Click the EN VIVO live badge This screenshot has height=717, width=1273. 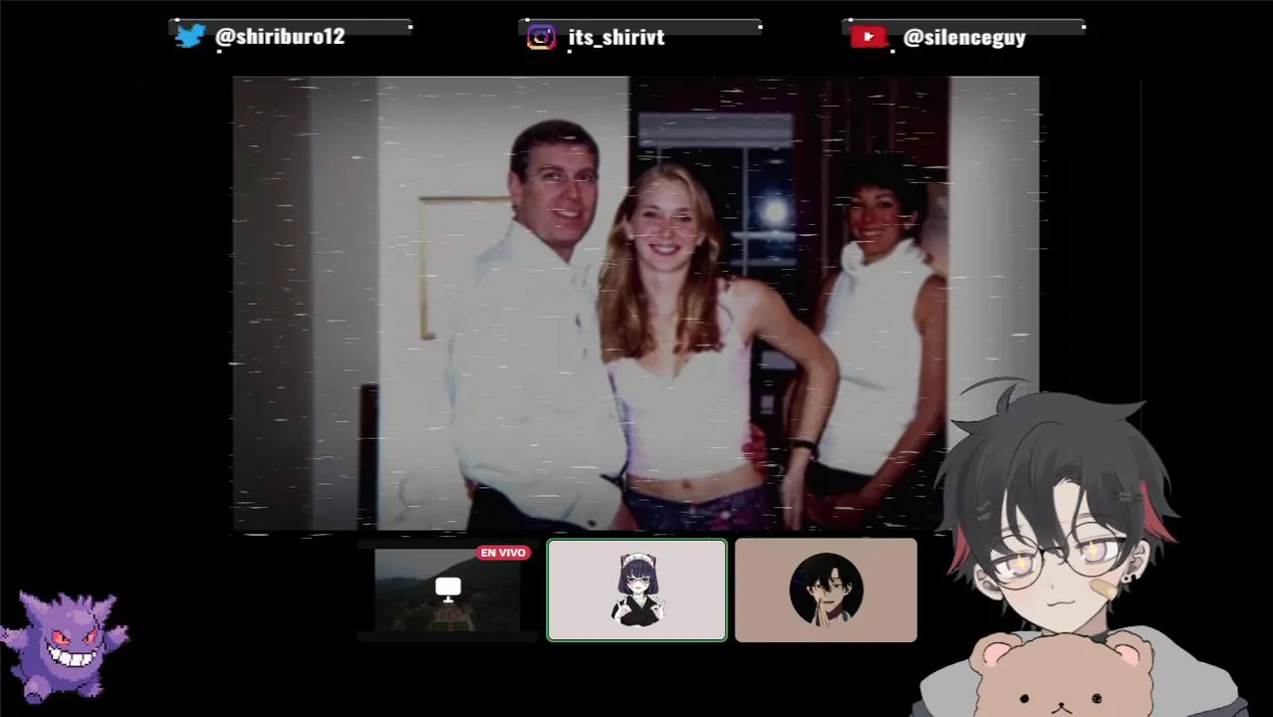pyautogui.click(x=503, y=553)
